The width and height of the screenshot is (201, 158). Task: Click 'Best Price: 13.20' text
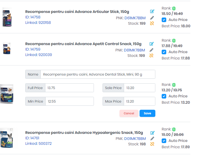(176, 103)
